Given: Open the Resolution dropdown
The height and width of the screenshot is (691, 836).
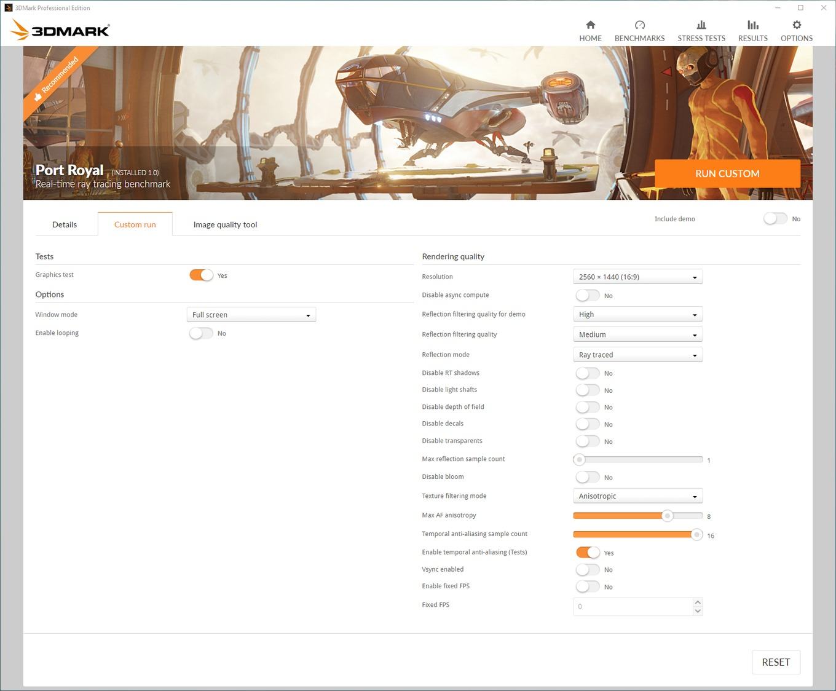Looking at the screenshot, I should click(x=637, y=277).
